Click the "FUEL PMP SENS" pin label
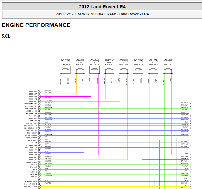The image size is (202, 189). (x=31, y=182)
